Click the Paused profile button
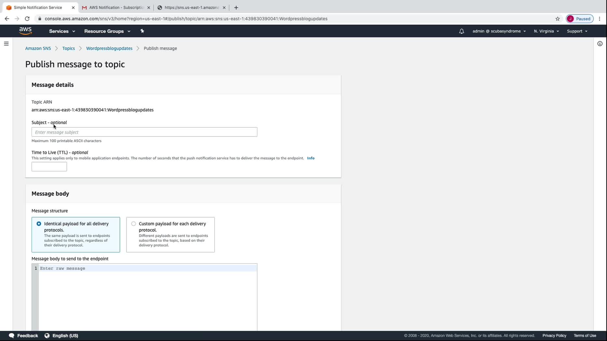The height and width of the screenshot is (341, 607). [580, 19]
